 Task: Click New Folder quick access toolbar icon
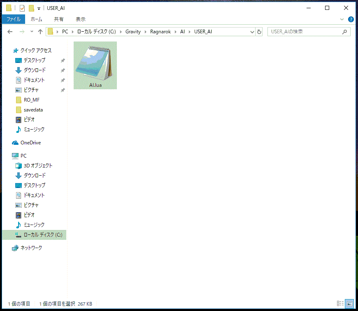(31, 8)
